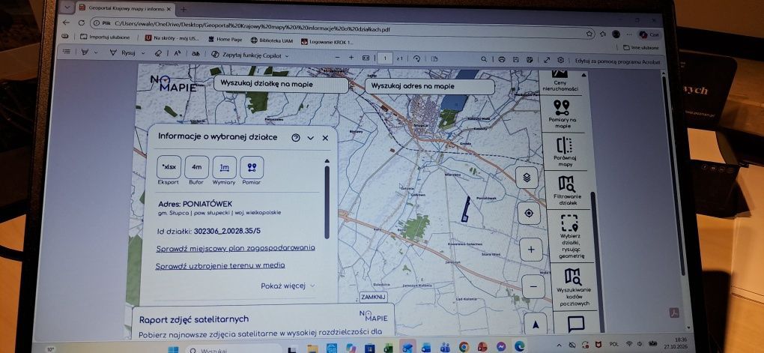Open Sprawdź uzbrojenie terenu w media link
Screen dimensions: 764x353
220,265
